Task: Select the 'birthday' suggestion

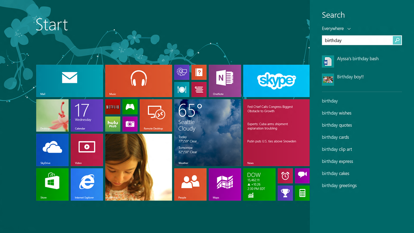Action: click(330, 101)
